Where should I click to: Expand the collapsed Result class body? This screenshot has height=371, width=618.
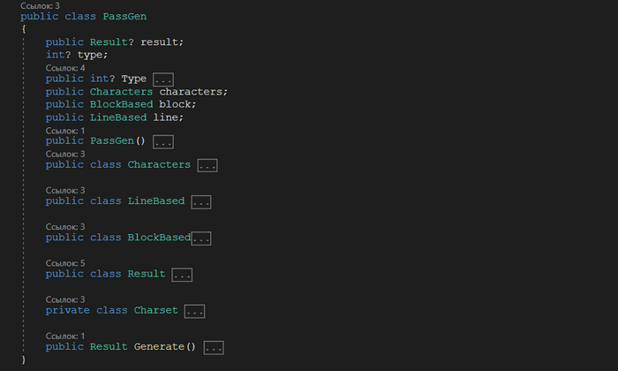[183, 275]
